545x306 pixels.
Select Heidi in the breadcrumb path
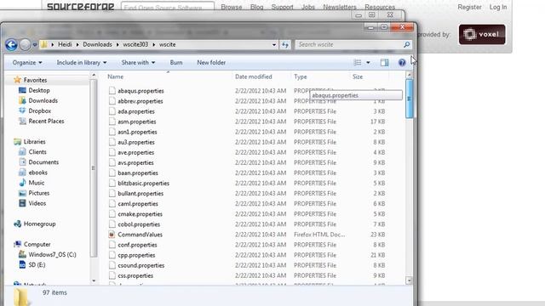coord(65,44)
